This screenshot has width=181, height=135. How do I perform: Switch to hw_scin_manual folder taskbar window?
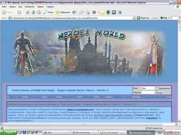point(112,133)
